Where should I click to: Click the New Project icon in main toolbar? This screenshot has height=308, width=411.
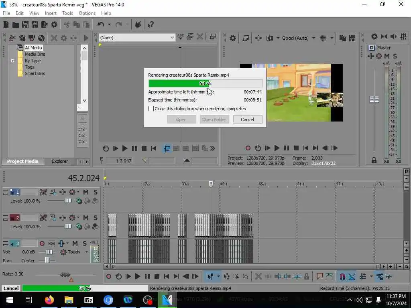[x=6, y=24]
